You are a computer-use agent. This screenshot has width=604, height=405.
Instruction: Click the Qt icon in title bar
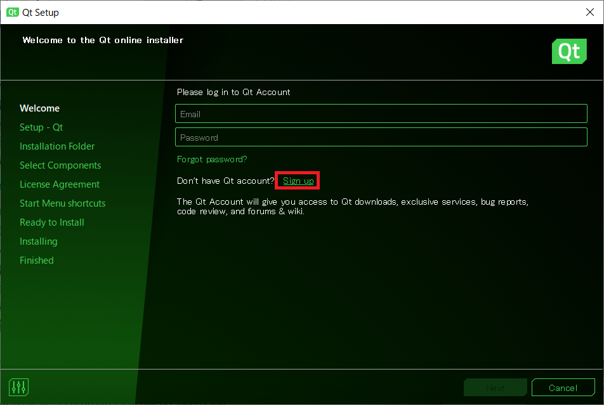(12, 12)
